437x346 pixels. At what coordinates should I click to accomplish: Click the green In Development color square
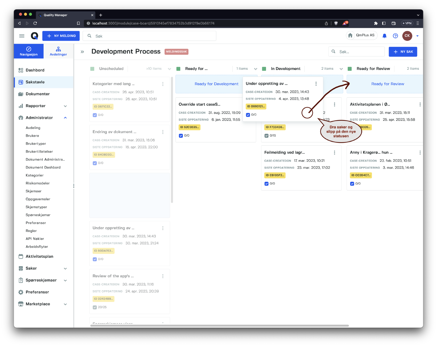[264, 69]
